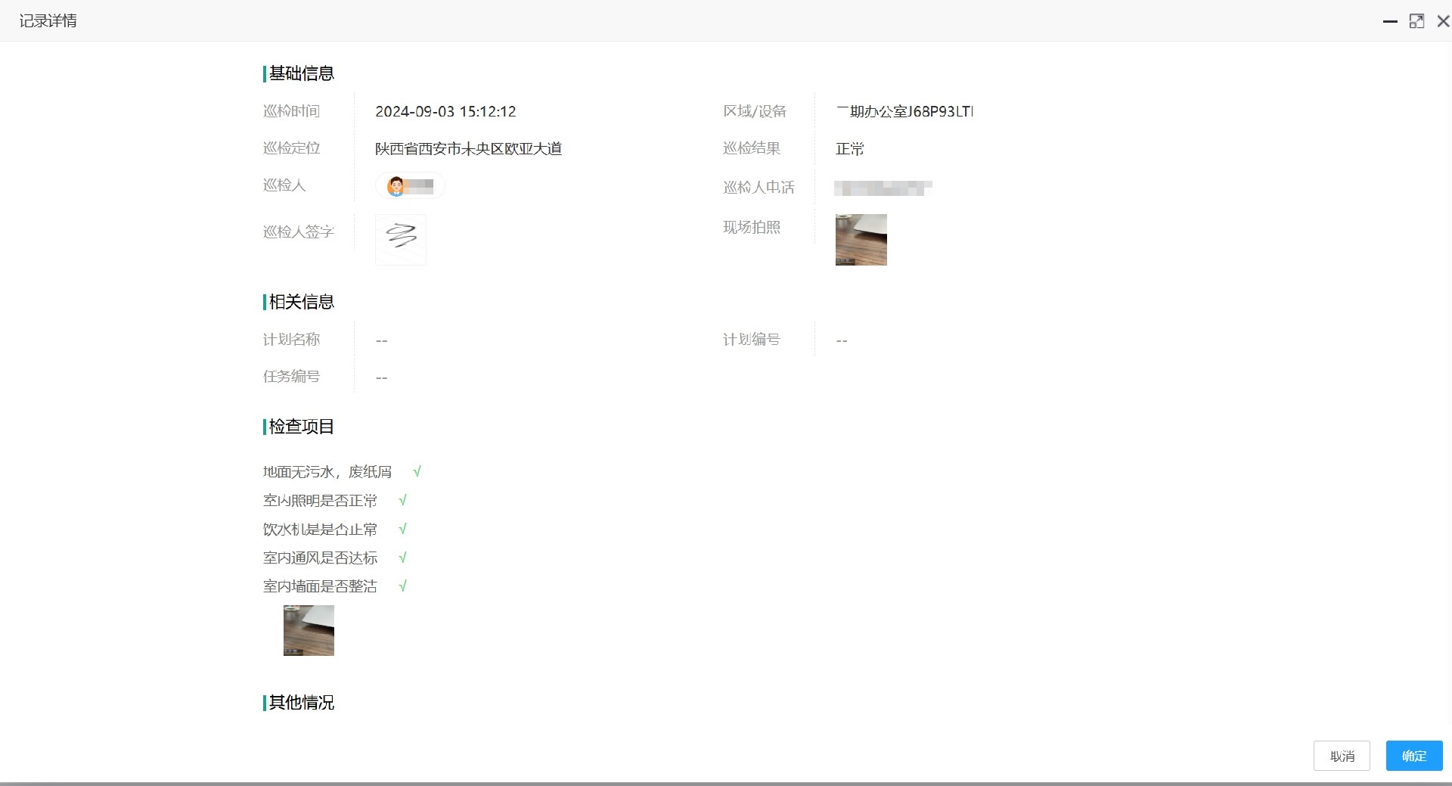
Task: Click the 巡检定位 address 陕西省西安市未央区欧亚大道
Action: pos(469,149)
